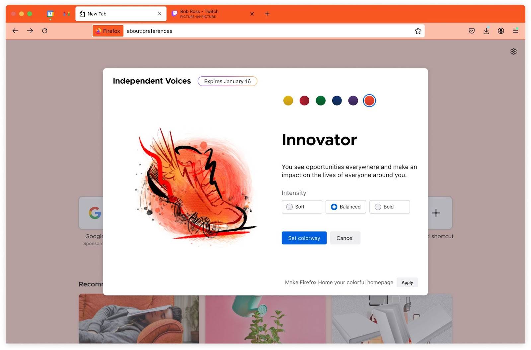
Task: Open the hamburger application menu
Action: coord(515,31)
